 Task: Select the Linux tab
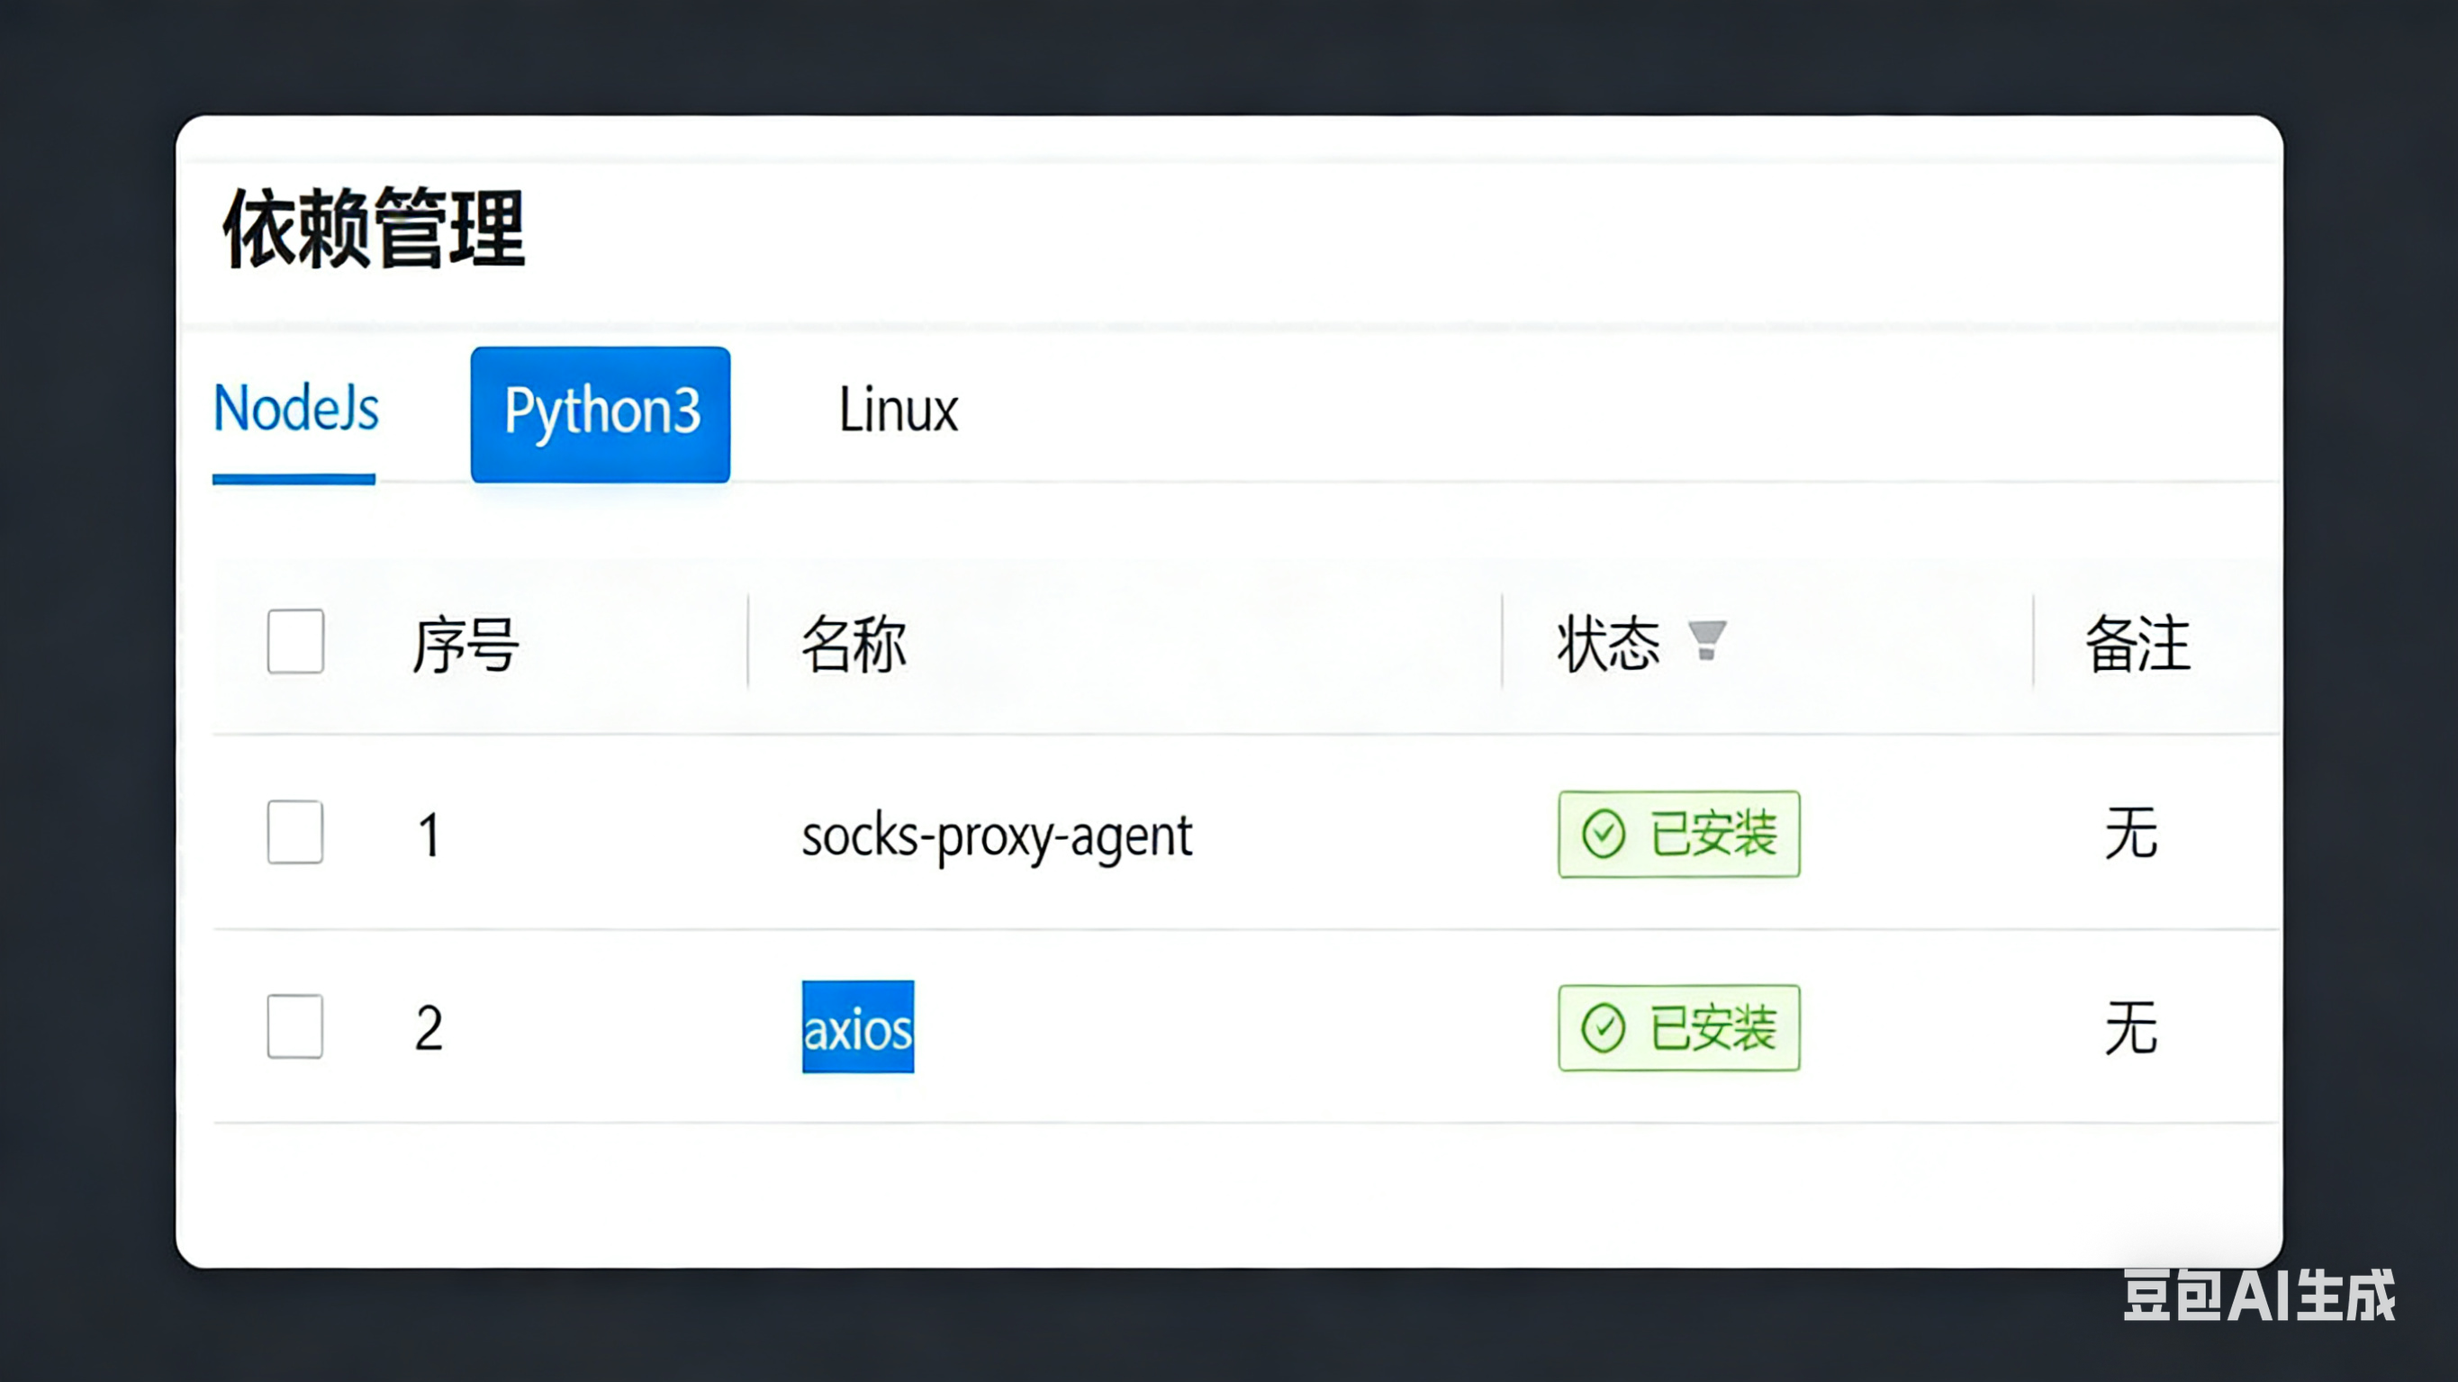point(898,411)
